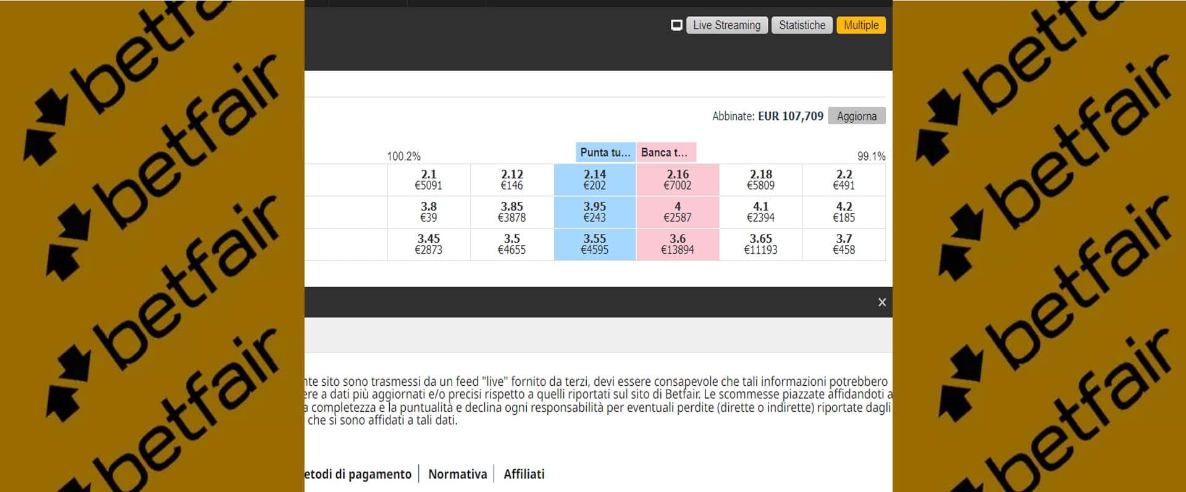Select back odds 2.14 €202
The width and height of the screenshot is (1186, 492).
[595, 180]
